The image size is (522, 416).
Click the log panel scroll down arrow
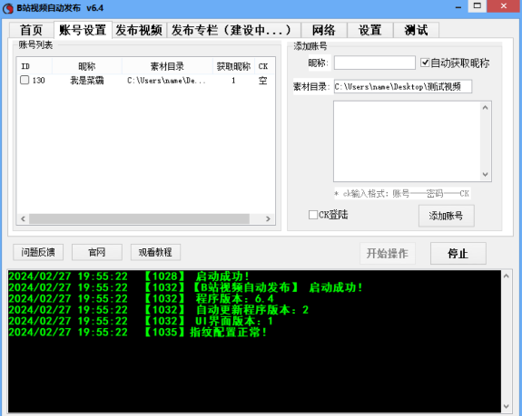tap(507, 406)
